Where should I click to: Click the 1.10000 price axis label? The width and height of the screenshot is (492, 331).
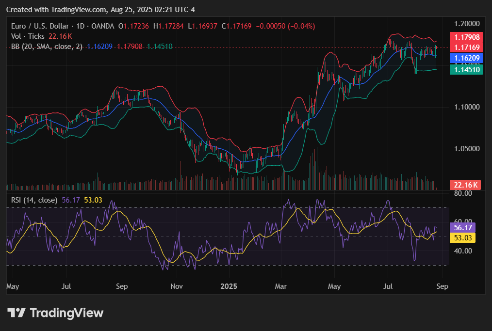(467, 107)
